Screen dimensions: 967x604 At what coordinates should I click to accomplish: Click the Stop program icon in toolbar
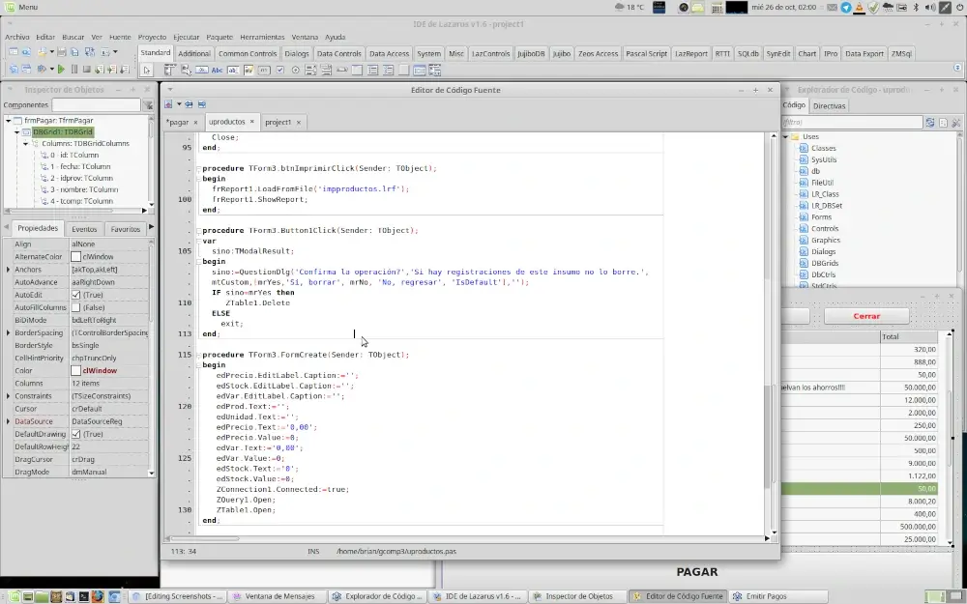pyautogui.click(x=87, y=69)
